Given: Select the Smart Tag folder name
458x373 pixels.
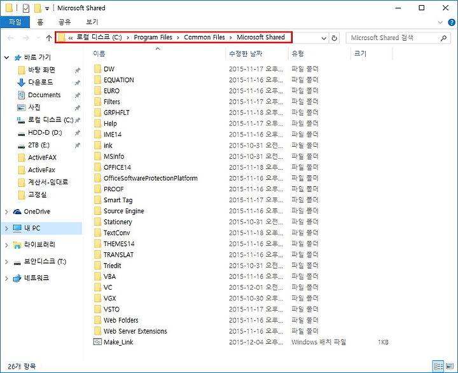Looking at the screenshot, I should pyautogui.click(x=118, y=200).
